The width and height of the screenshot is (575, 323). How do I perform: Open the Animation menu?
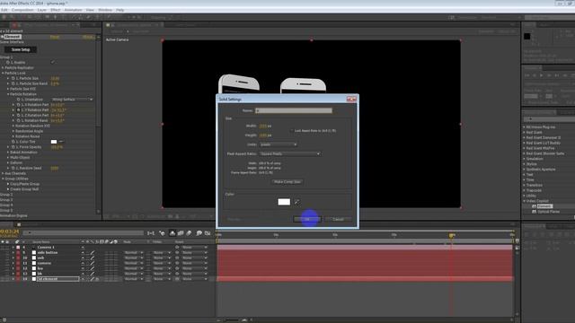73,10
